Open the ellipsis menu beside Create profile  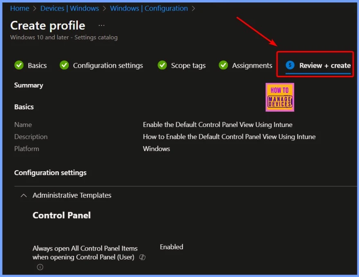pos(102,25)
